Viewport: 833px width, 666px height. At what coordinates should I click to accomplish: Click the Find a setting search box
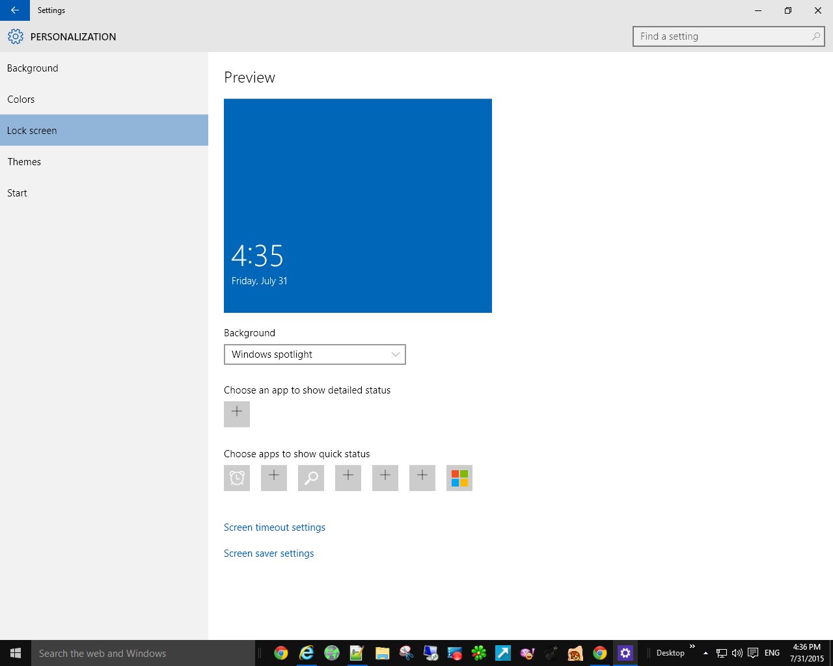[x=722, y=36]
